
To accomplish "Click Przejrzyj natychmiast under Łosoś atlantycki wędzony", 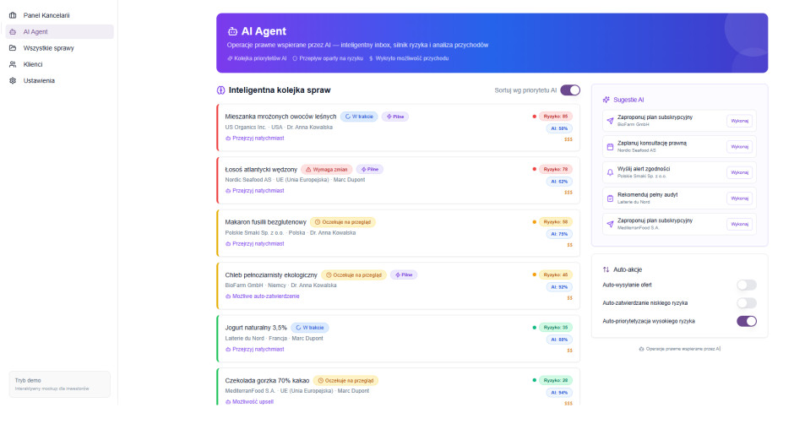I will 258,191.
